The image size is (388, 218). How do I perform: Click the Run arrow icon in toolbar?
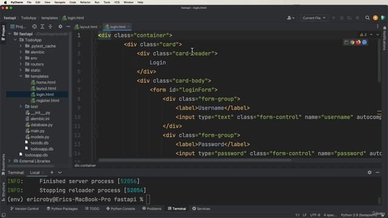[x=334, y=18]
